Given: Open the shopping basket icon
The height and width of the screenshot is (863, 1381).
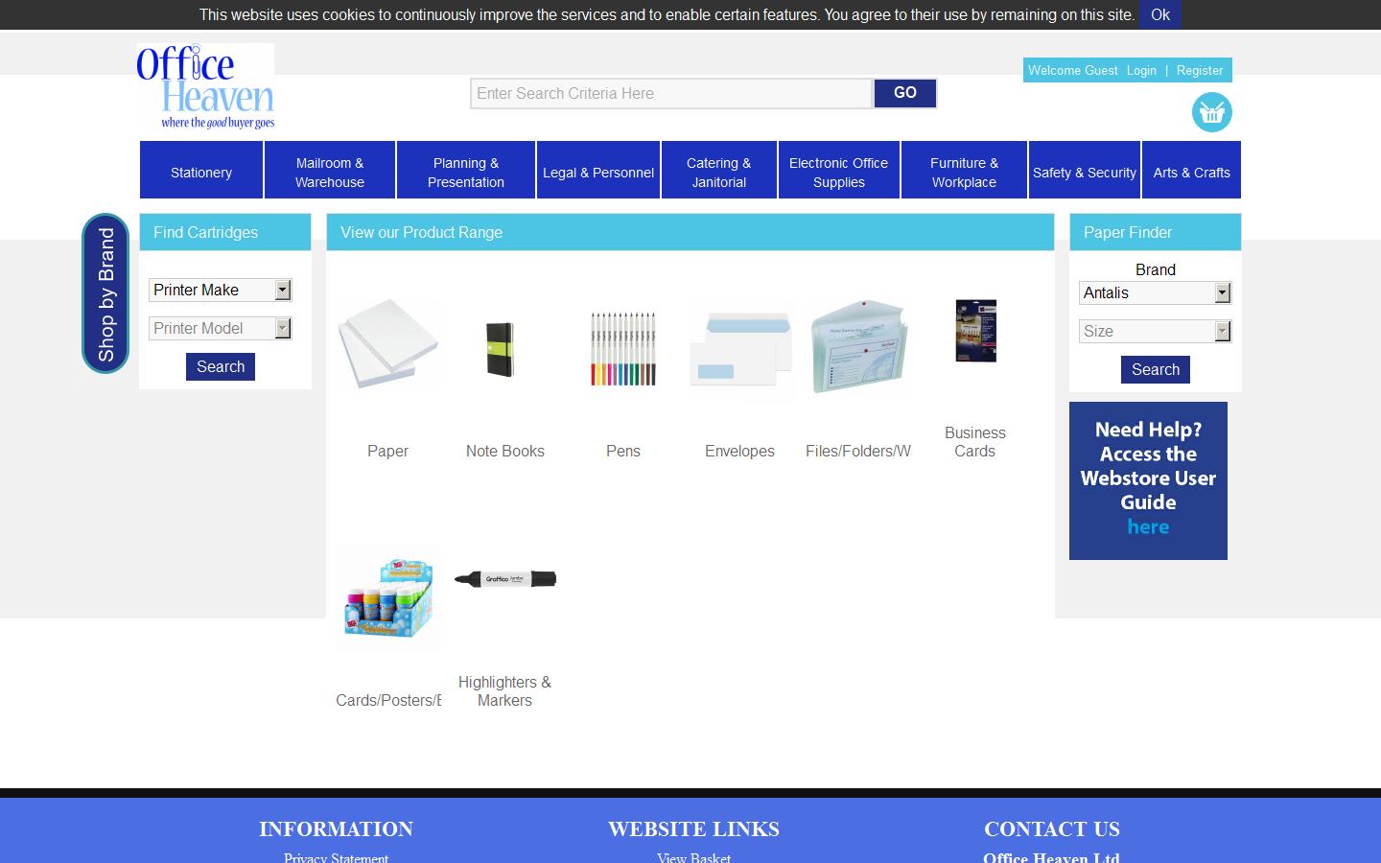Looking at the screenshot, I should pyautogui.click(x=1211, y=111).
